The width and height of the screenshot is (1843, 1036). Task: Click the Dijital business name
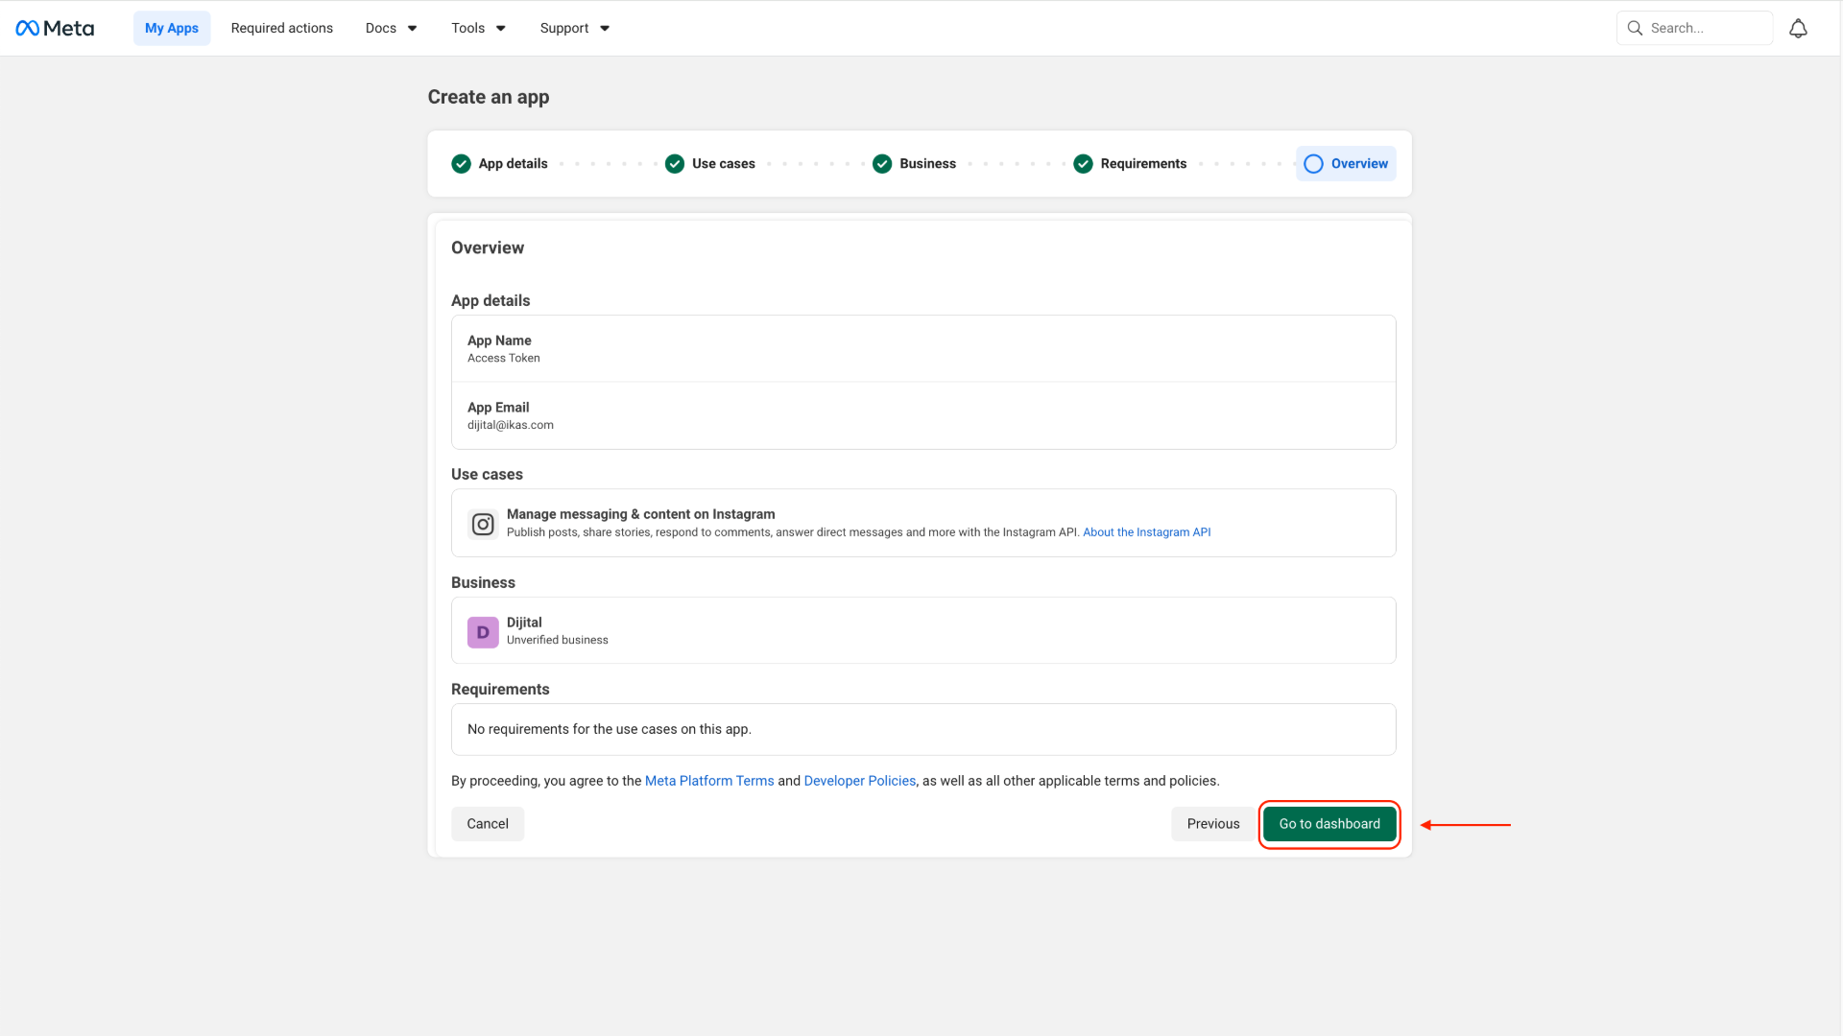pyautogui.click(x=524, y=623)
